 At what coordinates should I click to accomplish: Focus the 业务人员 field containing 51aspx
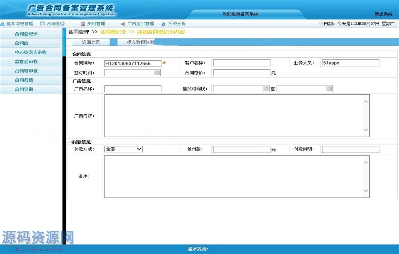350,63
